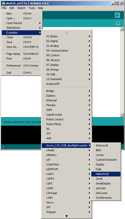Open the File menu

click(4, 8)
